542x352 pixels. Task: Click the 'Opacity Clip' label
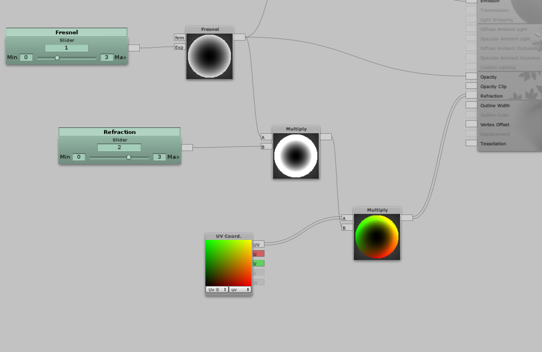(x=493, y=87)
